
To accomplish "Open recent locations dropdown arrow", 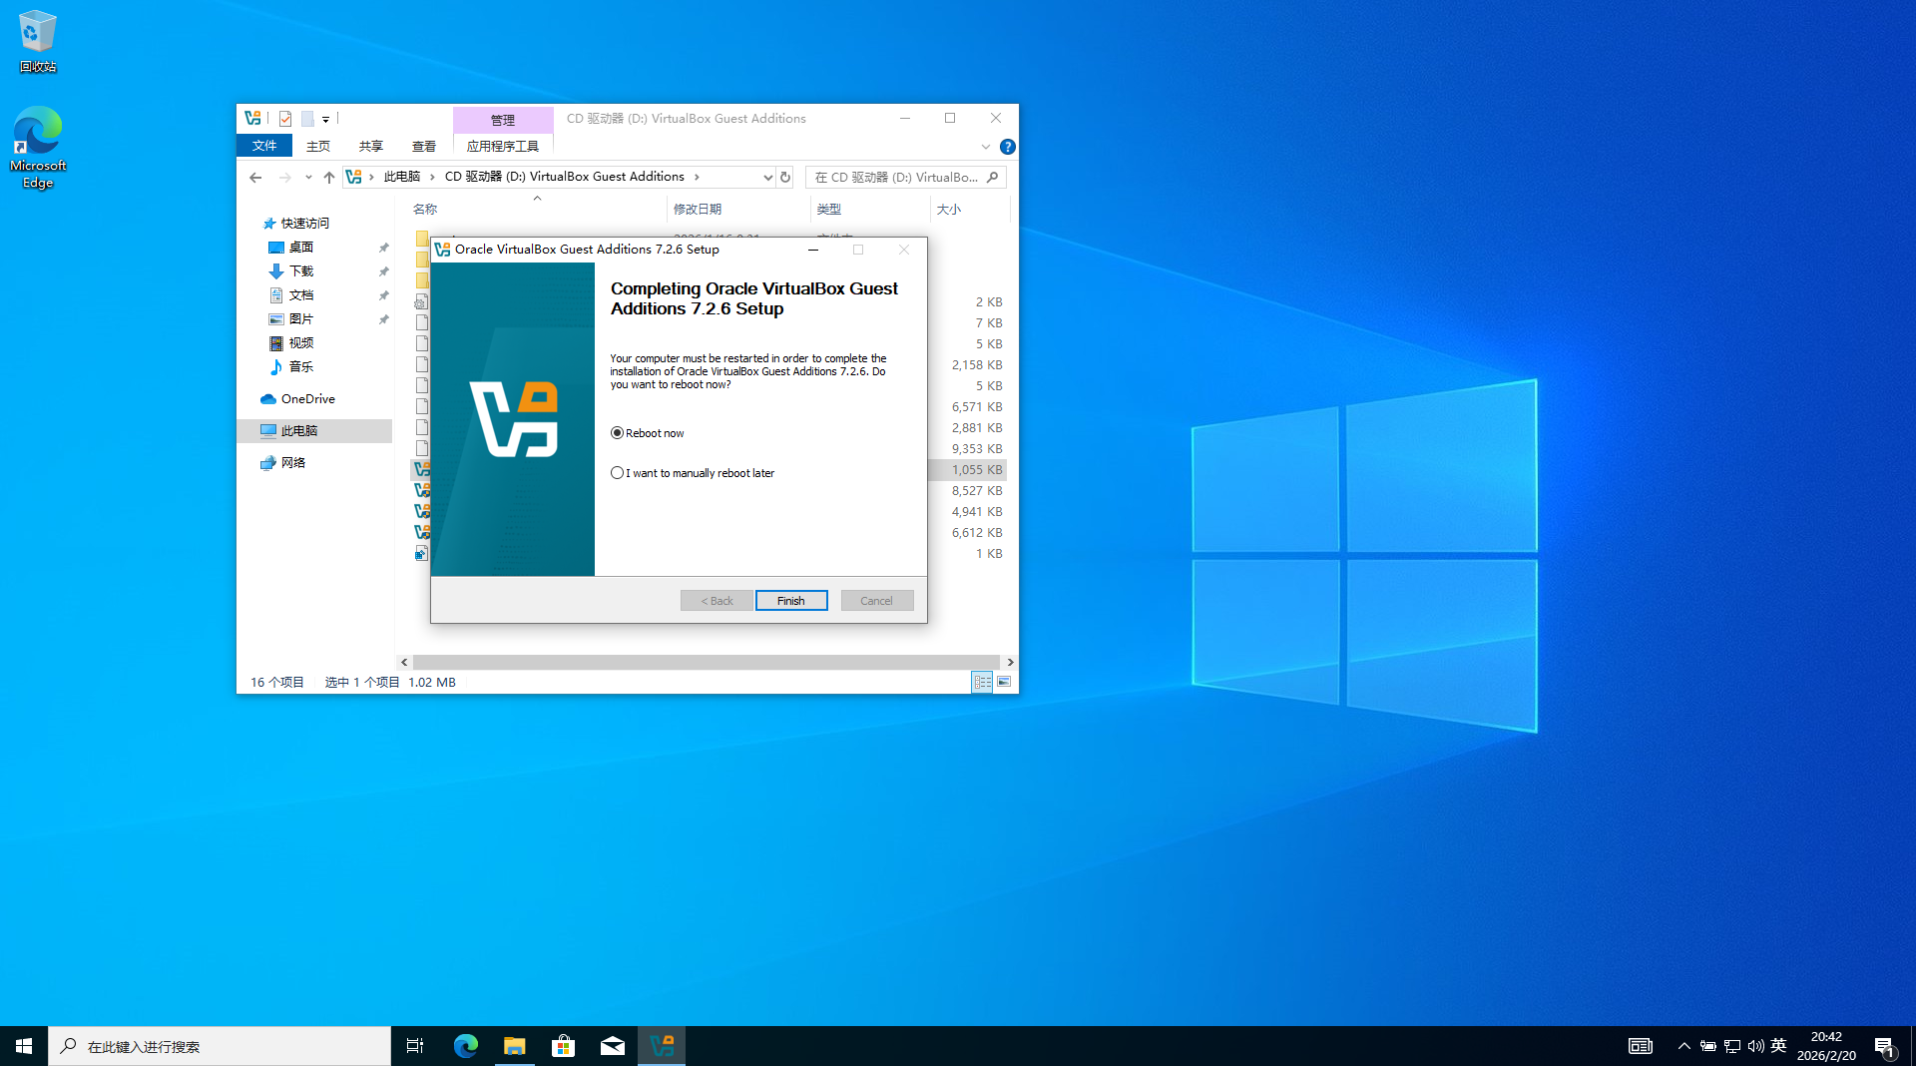I will point(308,178).
